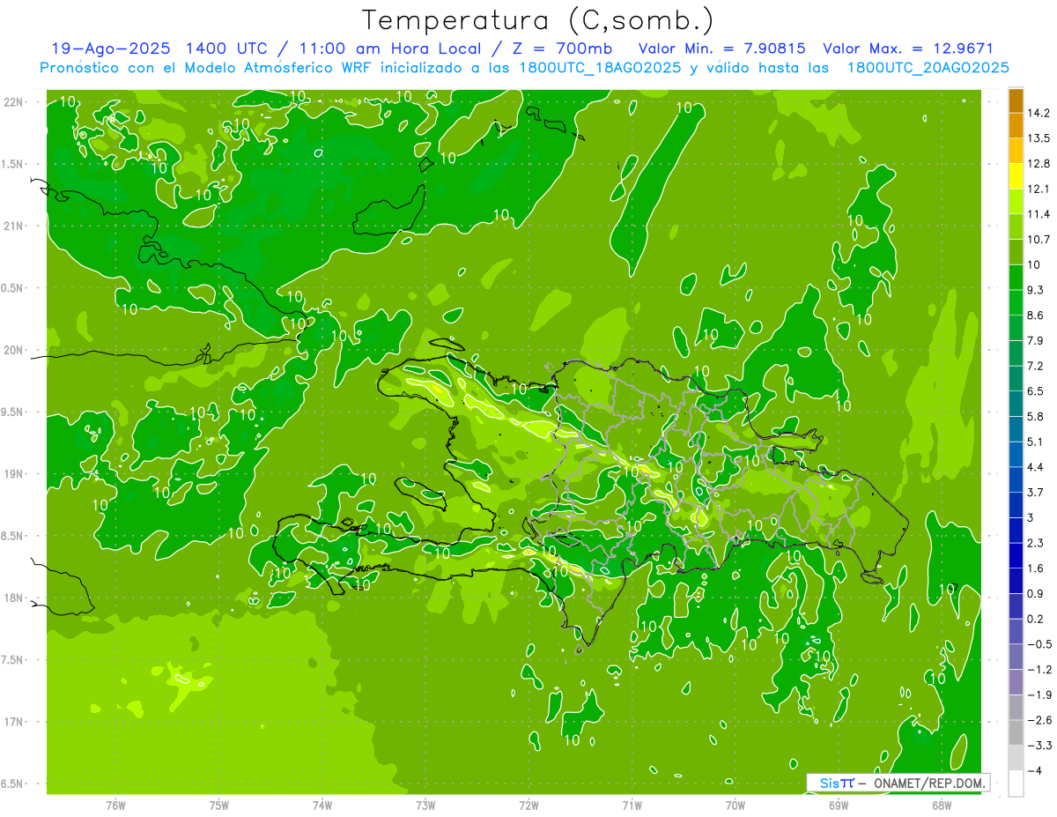Pick the yellow swatch between 12.1 and 12.8

point(1016,176)
